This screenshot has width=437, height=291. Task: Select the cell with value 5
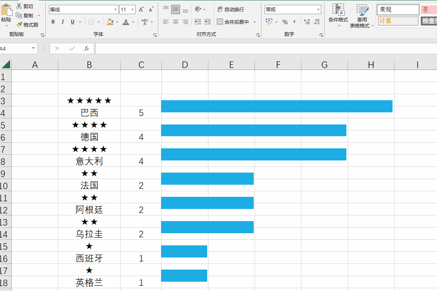click(141, 113)
